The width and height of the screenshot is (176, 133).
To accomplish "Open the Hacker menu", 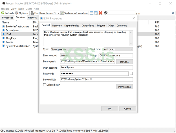I will click(5, 9).
